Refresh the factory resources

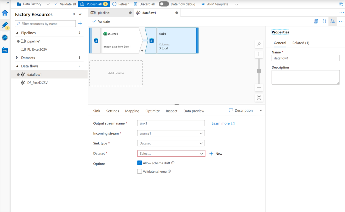pyautogui.click(x=121, y=4)
